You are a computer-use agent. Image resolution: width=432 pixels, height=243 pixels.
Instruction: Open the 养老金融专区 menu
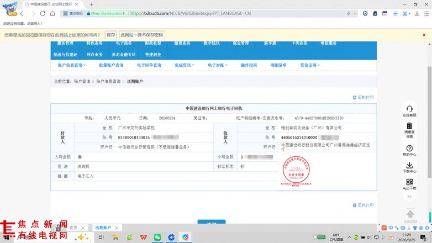point(124,55)
